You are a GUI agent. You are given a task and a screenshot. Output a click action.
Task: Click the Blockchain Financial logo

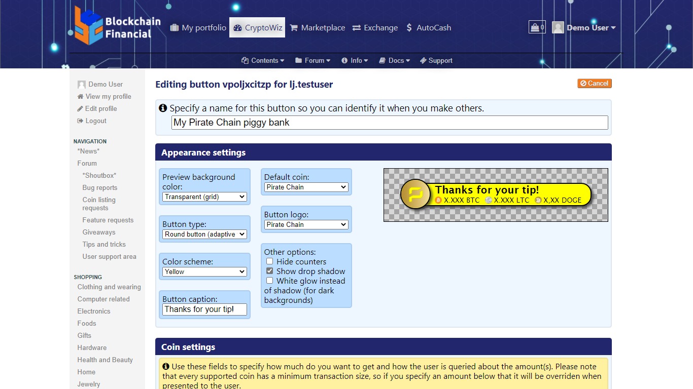pos(118,26)
